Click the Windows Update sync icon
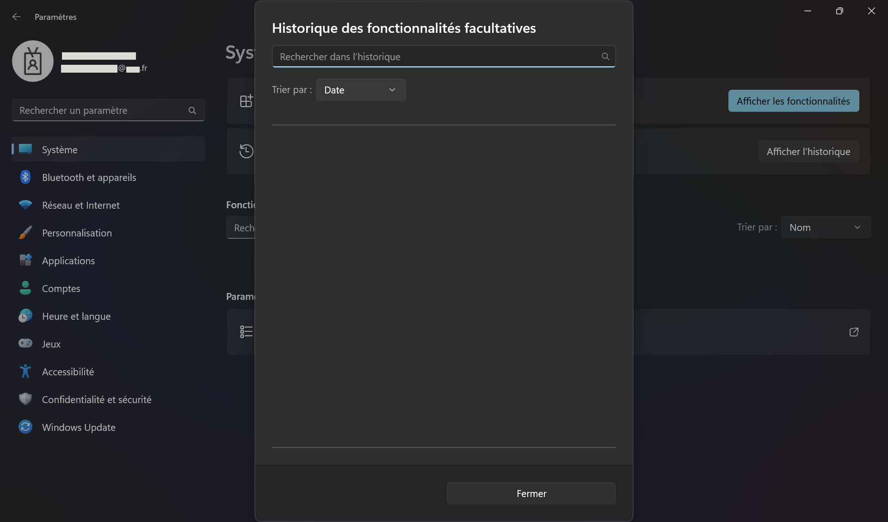 click(25, 427)
